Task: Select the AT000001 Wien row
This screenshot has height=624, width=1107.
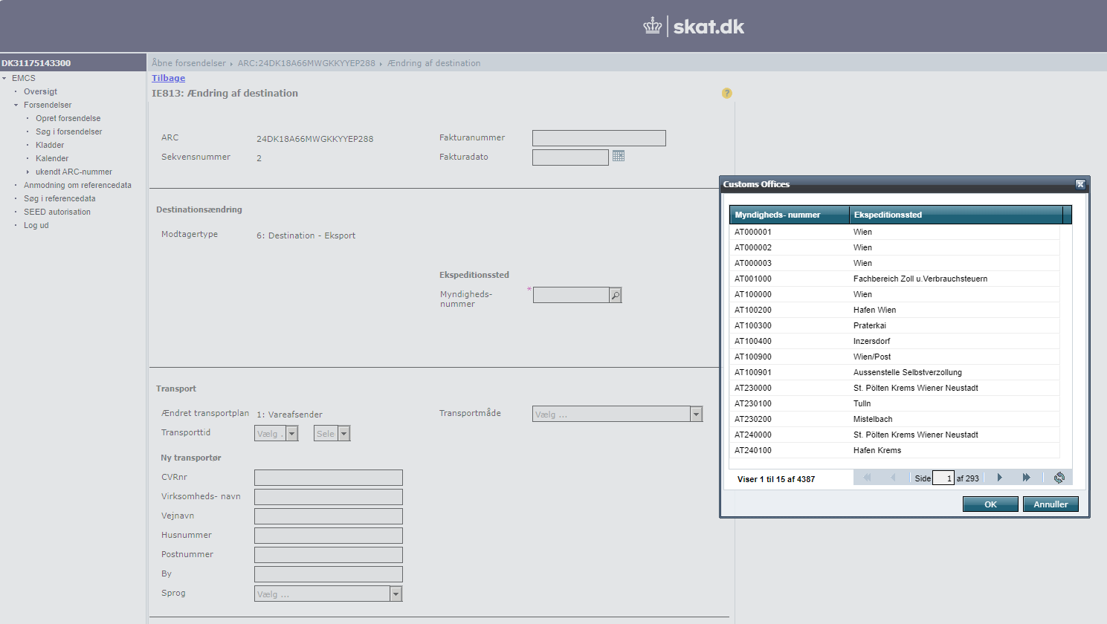Action: (894, 232)
